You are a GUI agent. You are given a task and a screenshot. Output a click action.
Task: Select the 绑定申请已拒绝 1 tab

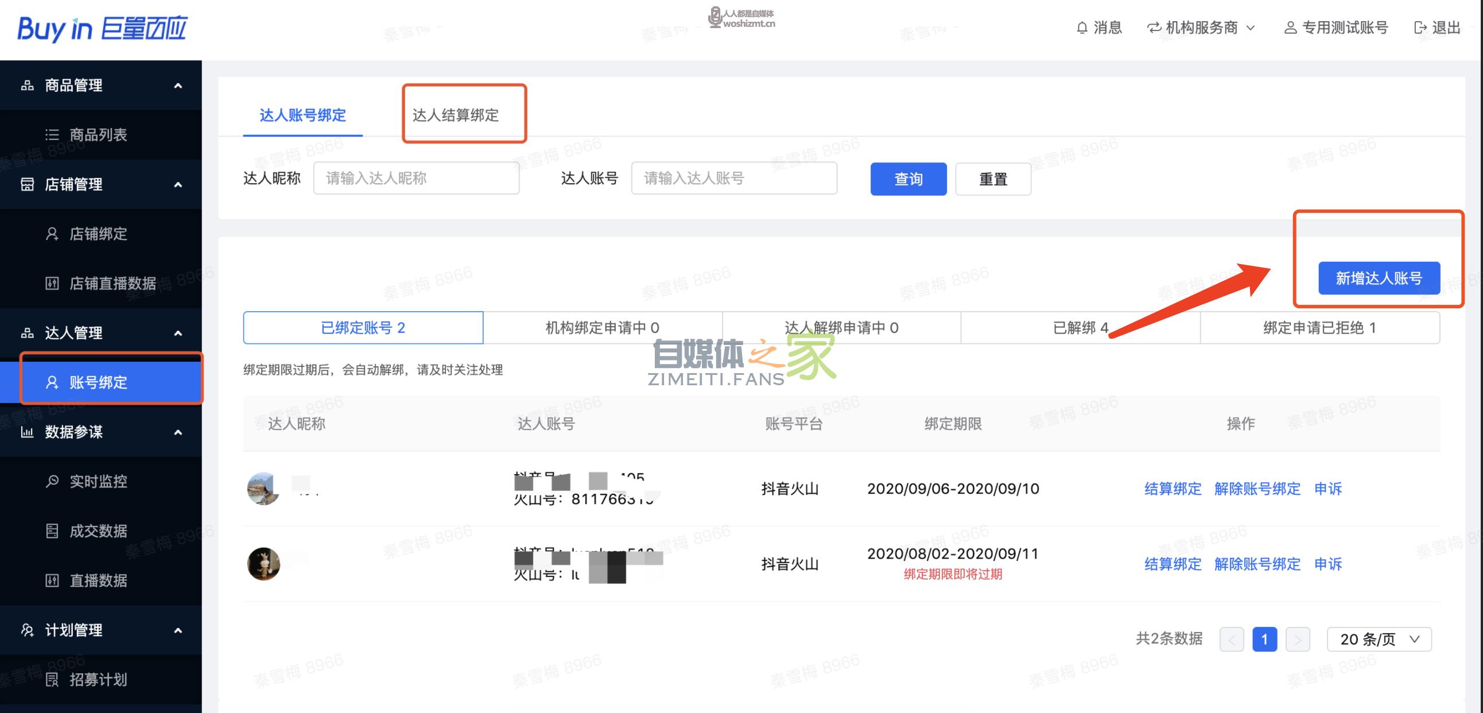(x=1319, y=328)
